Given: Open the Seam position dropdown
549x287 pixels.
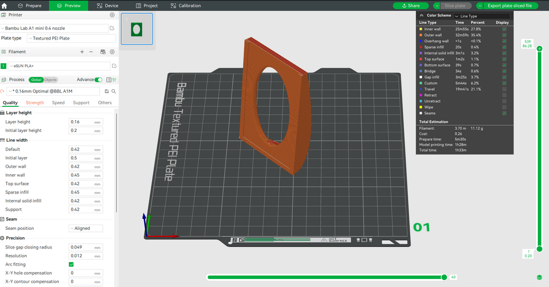Looking at the screenshot, I should [x=86, y=228].
